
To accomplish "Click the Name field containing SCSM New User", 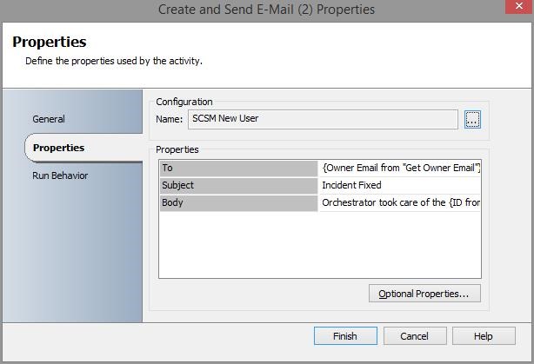I will point(323,120).
